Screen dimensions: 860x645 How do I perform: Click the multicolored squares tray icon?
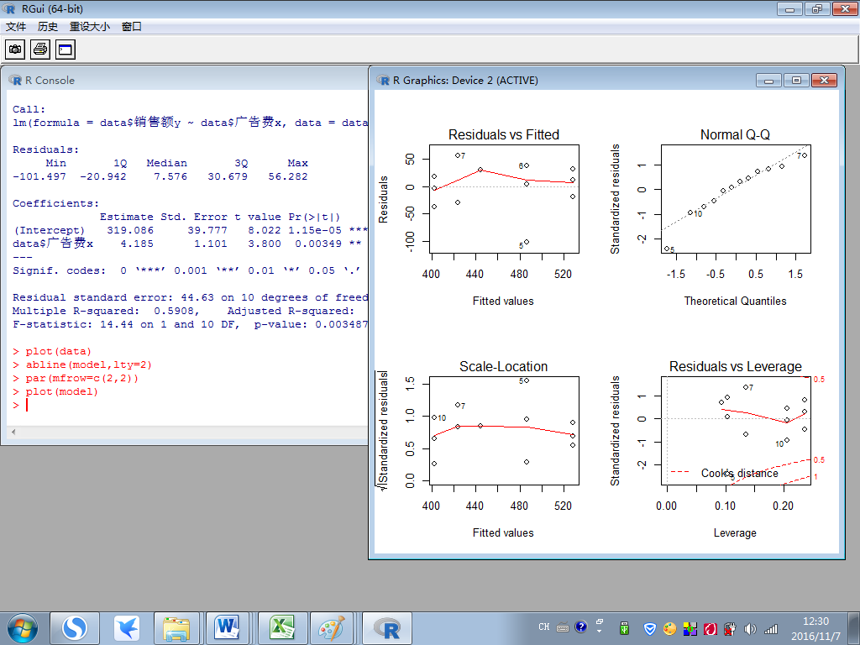[690, 628]
